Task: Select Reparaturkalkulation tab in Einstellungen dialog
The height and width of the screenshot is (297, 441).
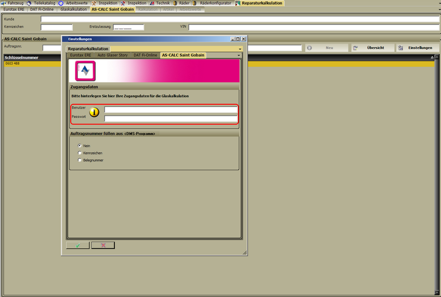Action: point(88,49)
